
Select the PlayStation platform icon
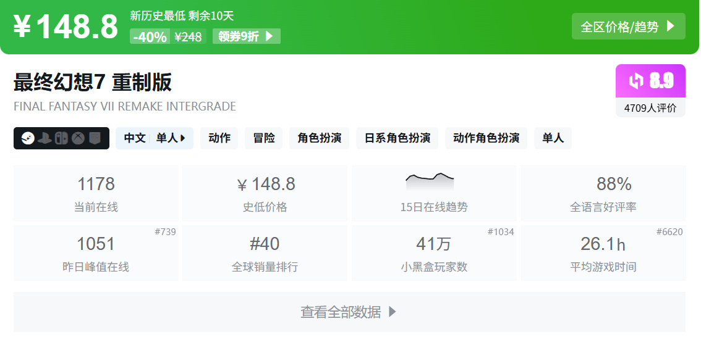(45, 138)
